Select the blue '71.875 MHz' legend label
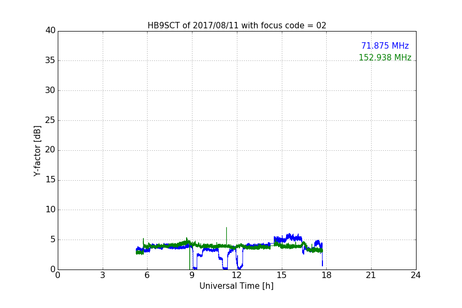This screenshot has height=308, width=462. (x=385, y=45)
